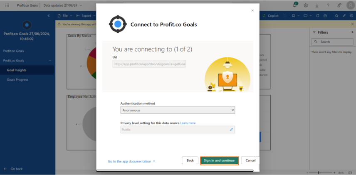Click the edit pencil in report toolbar

pyautogui.click(x=344, y=16)
